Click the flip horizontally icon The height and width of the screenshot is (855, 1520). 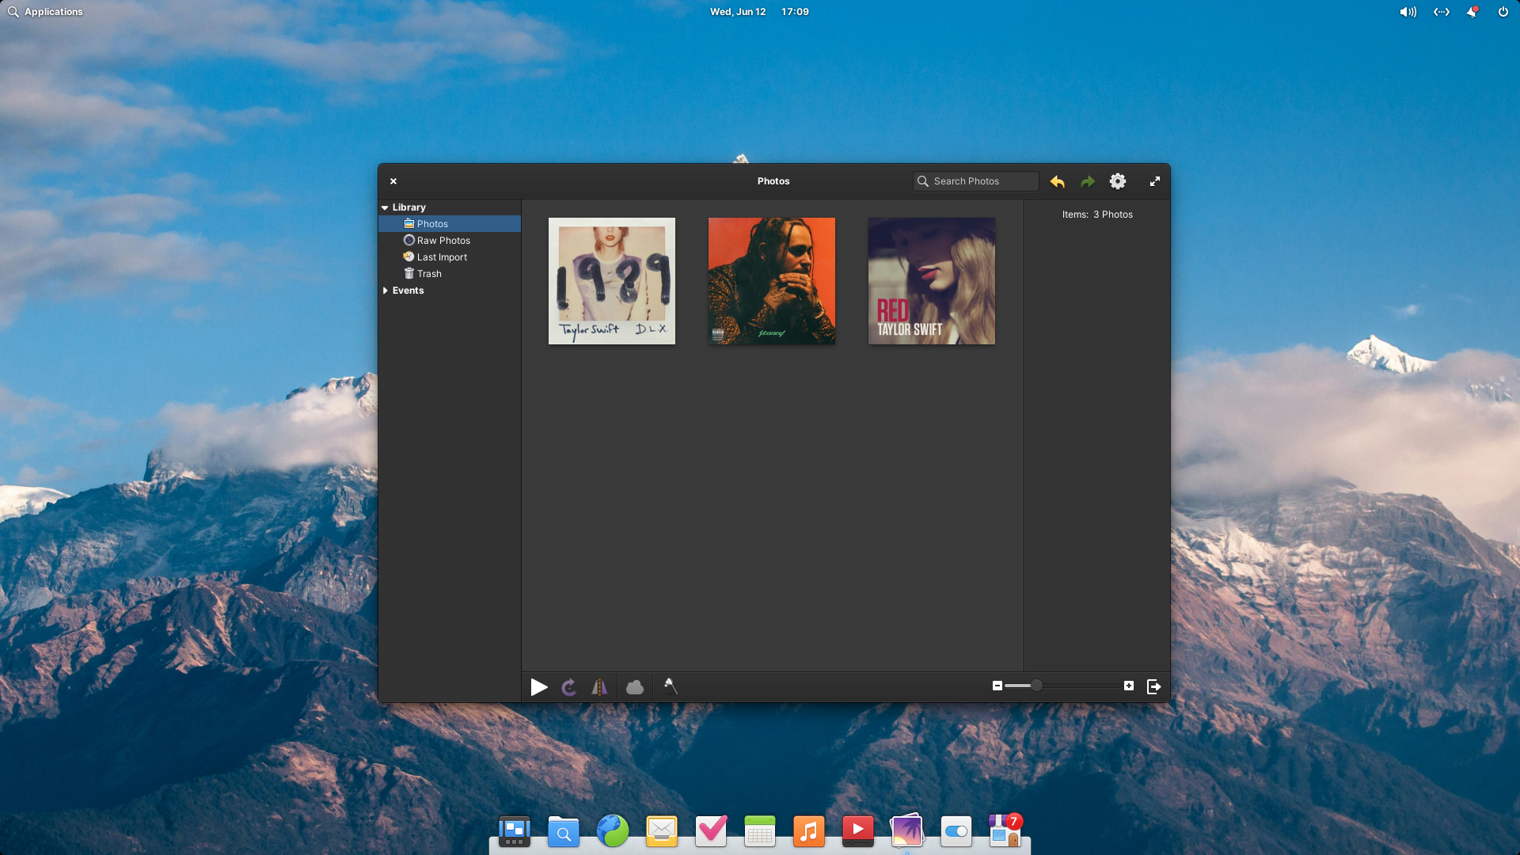point(599,687)
